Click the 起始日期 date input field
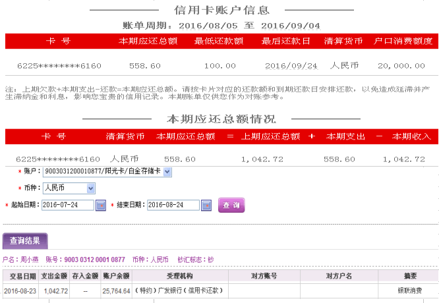439x303 pixels. pyautogui.click(x=68, y=205)
